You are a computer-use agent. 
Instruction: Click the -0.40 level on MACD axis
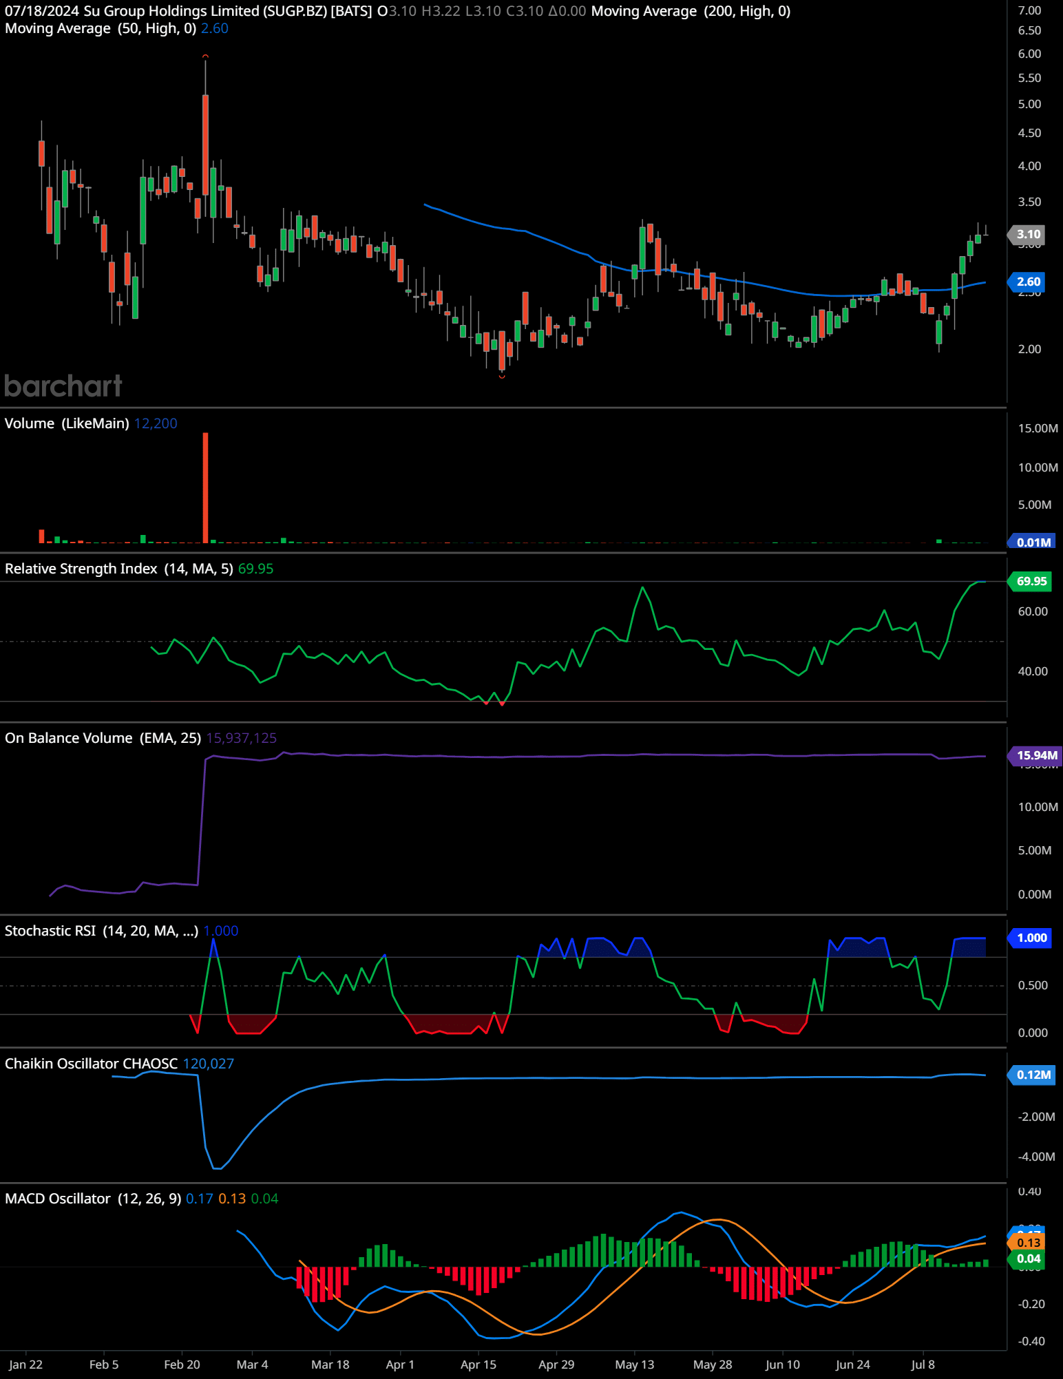tap(1031, 1341)
